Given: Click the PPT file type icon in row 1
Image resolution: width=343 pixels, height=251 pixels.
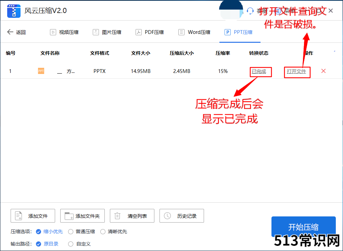Looking at the screenshot, I should pos(41,71).
